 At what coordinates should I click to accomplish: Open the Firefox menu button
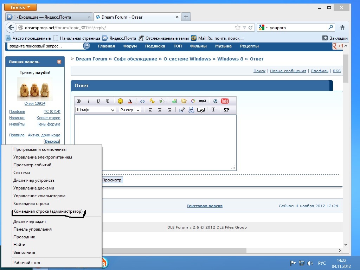(x=20, y=7)
